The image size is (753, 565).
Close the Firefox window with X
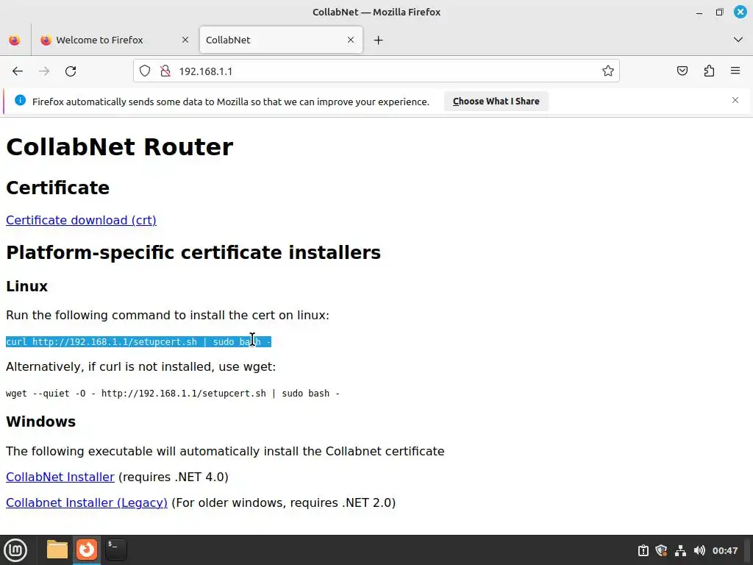click(x=740, y=12)
